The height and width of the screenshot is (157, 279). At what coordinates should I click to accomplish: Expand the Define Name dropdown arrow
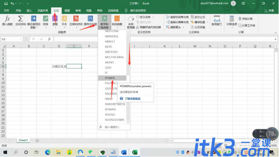pyautogui.click(x=153, y=17)
